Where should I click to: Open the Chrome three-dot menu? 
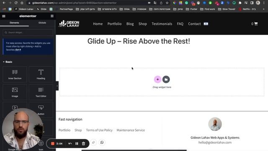[x=264, y=3]
